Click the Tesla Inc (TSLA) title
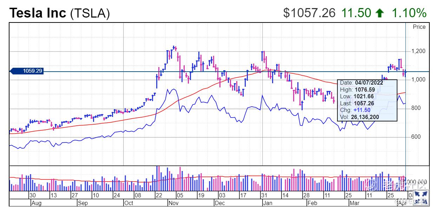Screen dimensions: 435x211 (59, 13)
